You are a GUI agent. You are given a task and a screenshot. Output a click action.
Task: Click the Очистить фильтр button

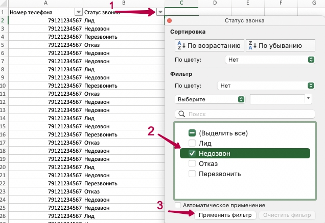coord(287,215)
